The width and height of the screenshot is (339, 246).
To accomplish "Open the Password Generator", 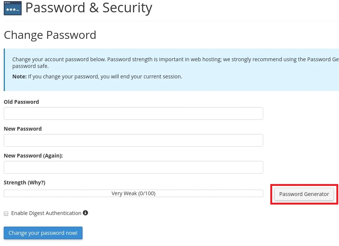I will (304, 194).
